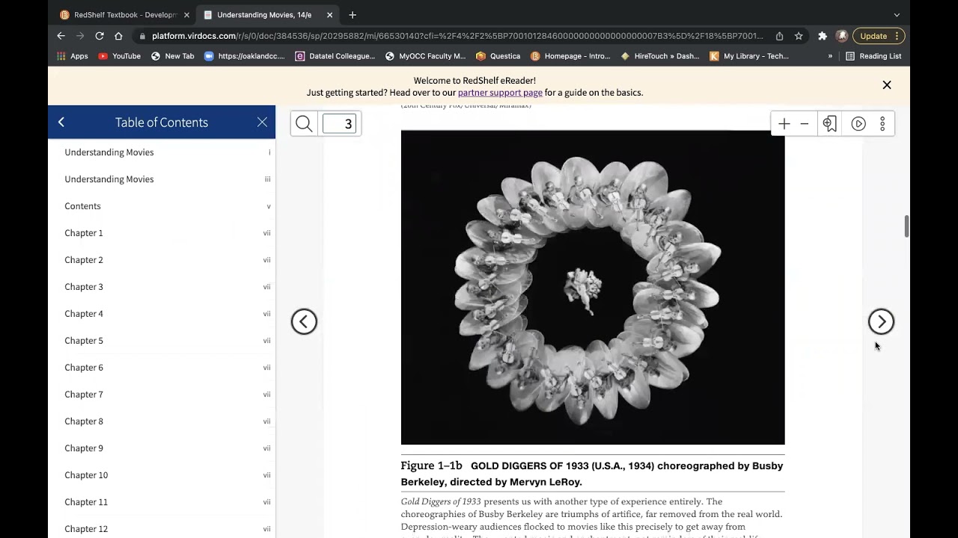This screenshot has height=538, width=958.
Task: Open the Reading List
Action: click(873, 56)
